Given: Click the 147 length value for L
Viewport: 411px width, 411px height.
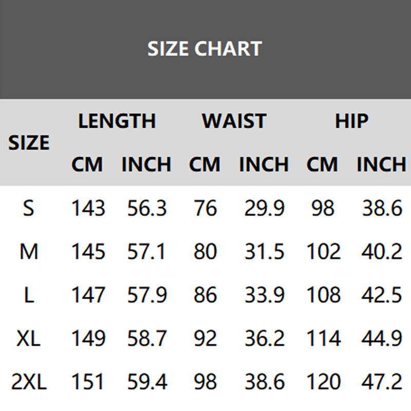Looking at the screenshot, I should [x=88, y=295].
